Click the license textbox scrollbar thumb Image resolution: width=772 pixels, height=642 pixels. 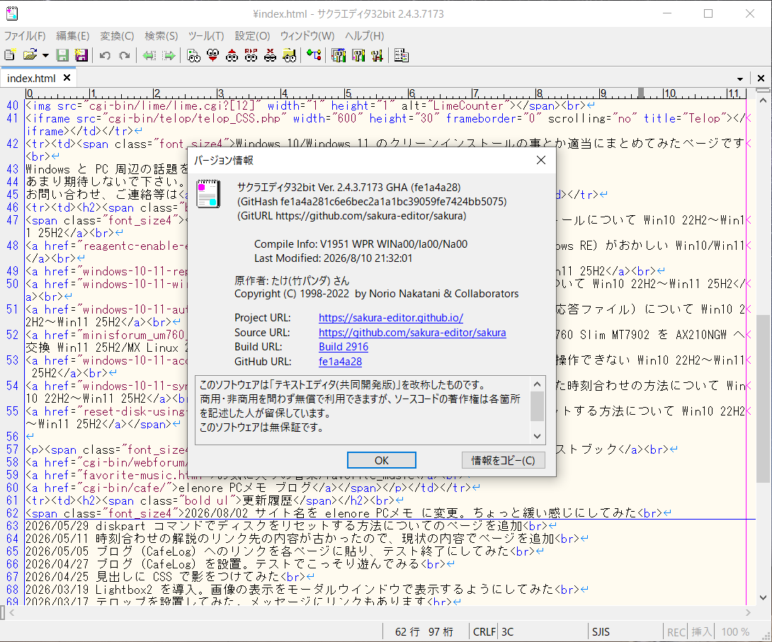tap(537, 407)
